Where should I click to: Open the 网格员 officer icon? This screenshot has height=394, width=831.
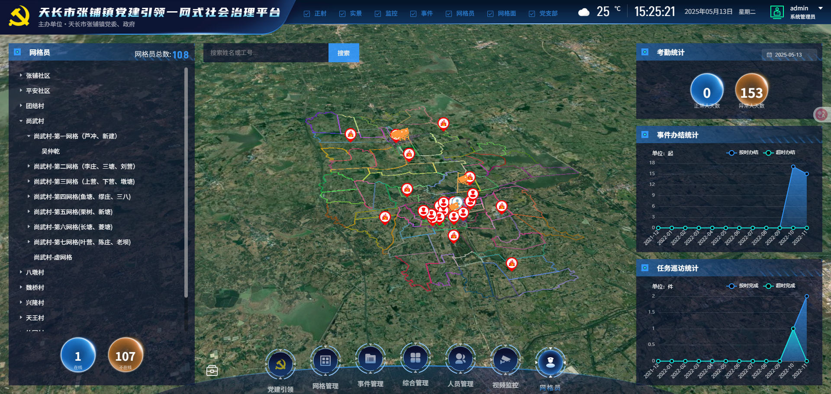pyautogui.click(x=551, y=362)
